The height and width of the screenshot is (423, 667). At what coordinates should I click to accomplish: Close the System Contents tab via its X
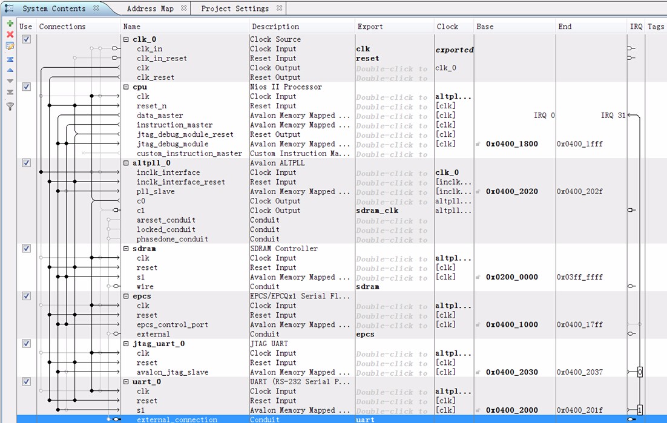[96, 8]
